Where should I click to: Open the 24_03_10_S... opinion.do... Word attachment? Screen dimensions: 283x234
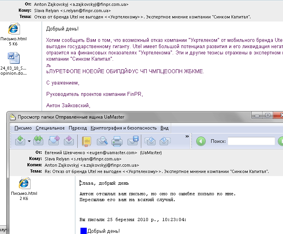click(x=13, y=64)
